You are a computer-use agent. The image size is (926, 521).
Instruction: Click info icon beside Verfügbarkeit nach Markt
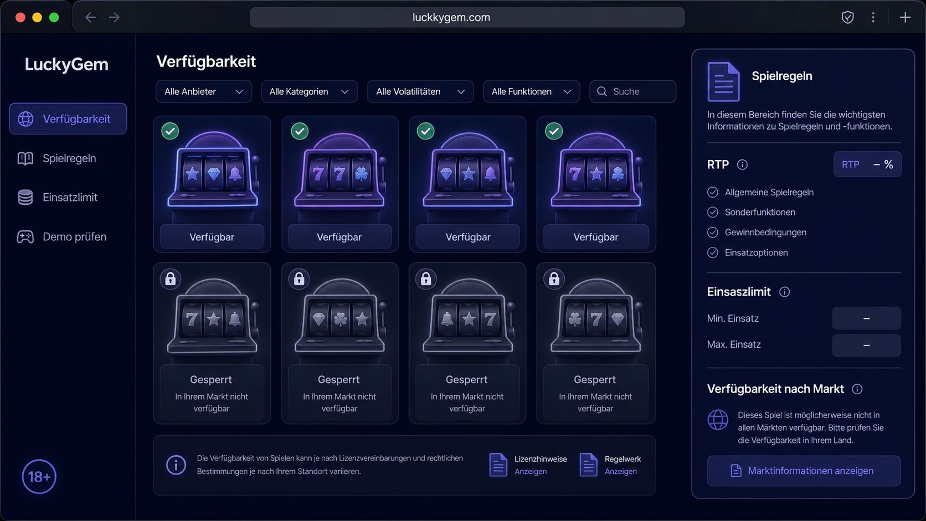tap(857, 389)
